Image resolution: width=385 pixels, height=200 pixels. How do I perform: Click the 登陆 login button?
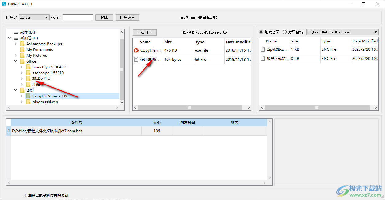tap(104, 18)
